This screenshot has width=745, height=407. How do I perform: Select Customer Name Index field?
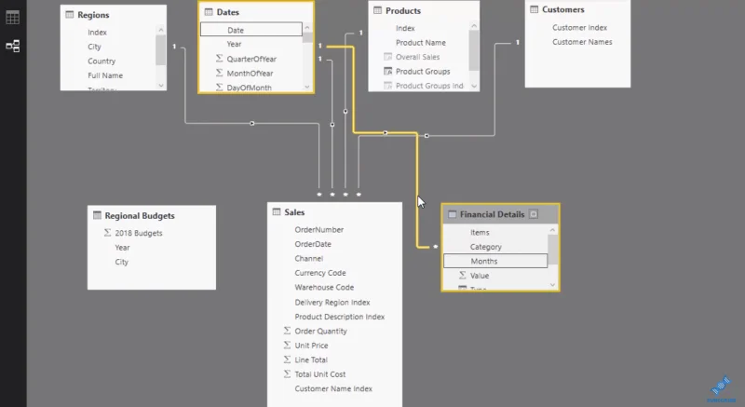tap(334, 388)
